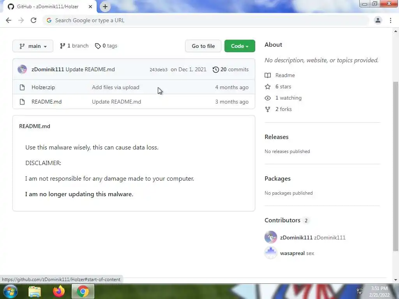
Task: Open the Add files via upload commit
Action: [x=115, y=87]
